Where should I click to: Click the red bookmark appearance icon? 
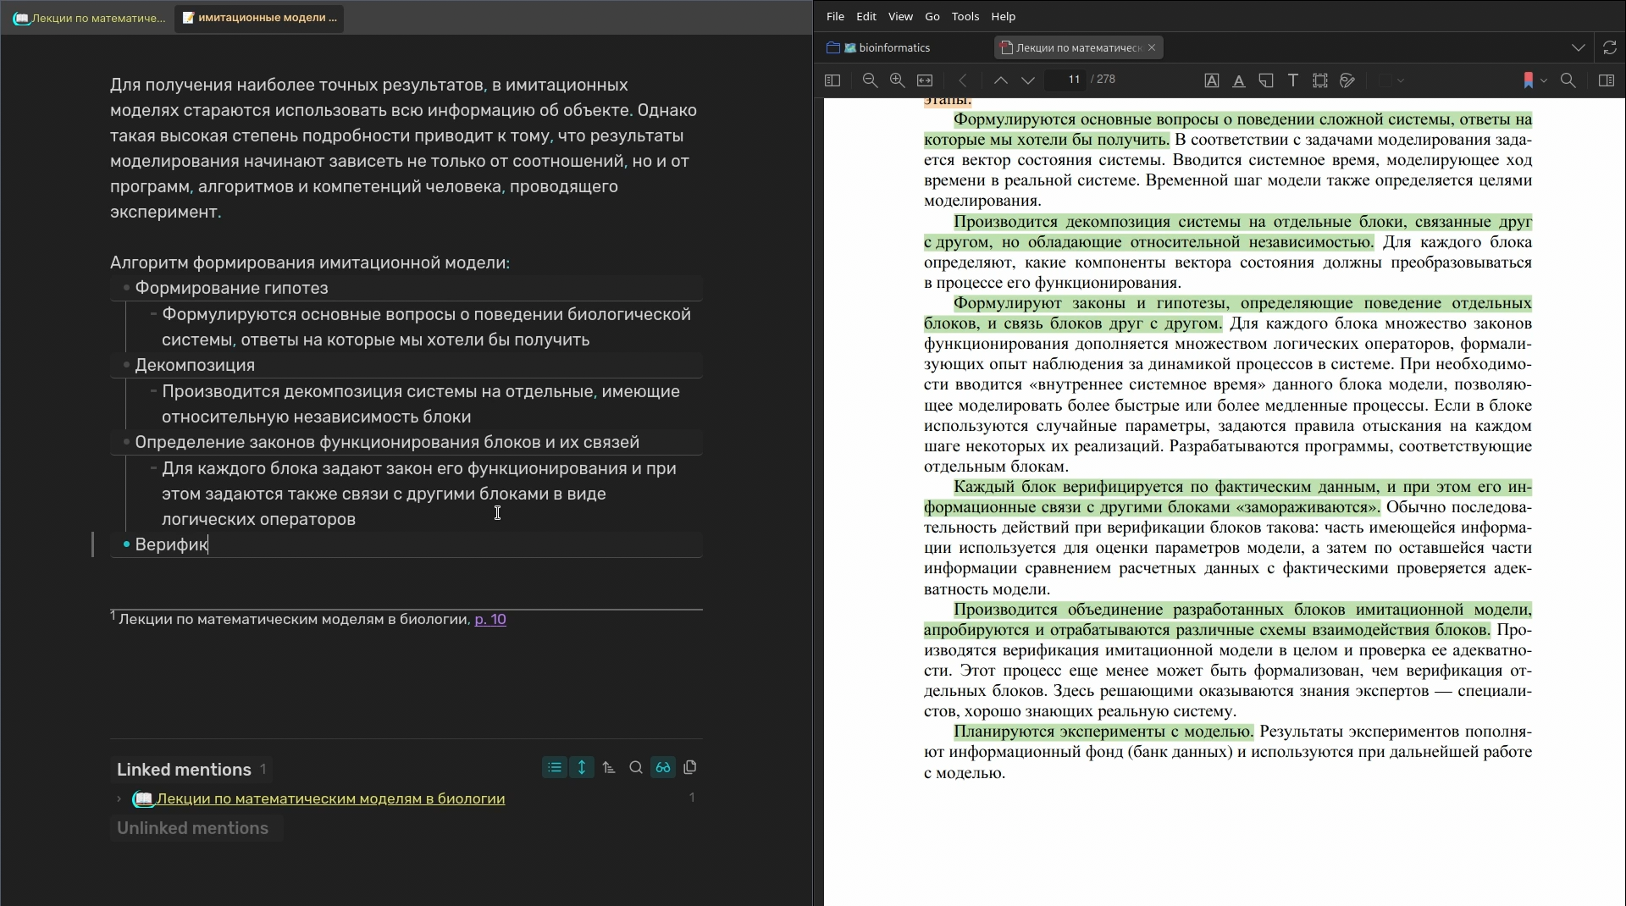coord(1529,80)
